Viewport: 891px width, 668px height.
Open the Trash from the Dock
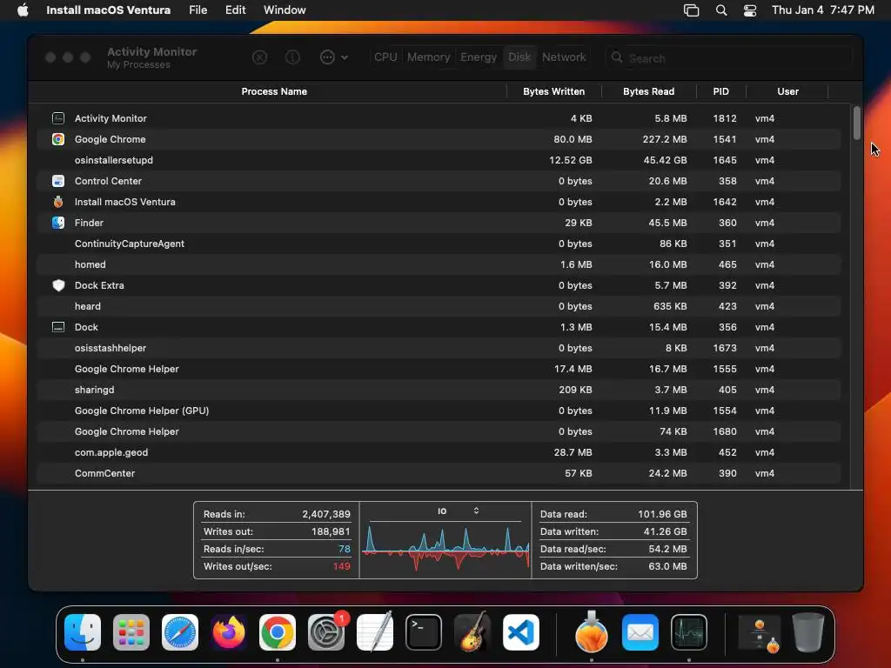click(x=808, y=632)
